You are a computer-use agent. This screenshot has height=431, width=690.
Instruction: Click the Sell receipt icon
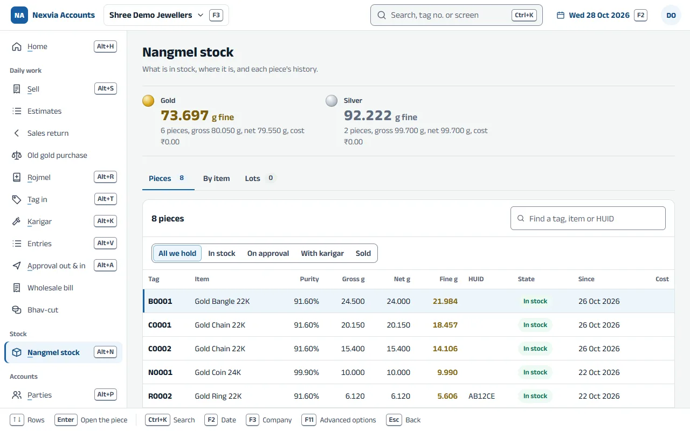tap(17, 89)
